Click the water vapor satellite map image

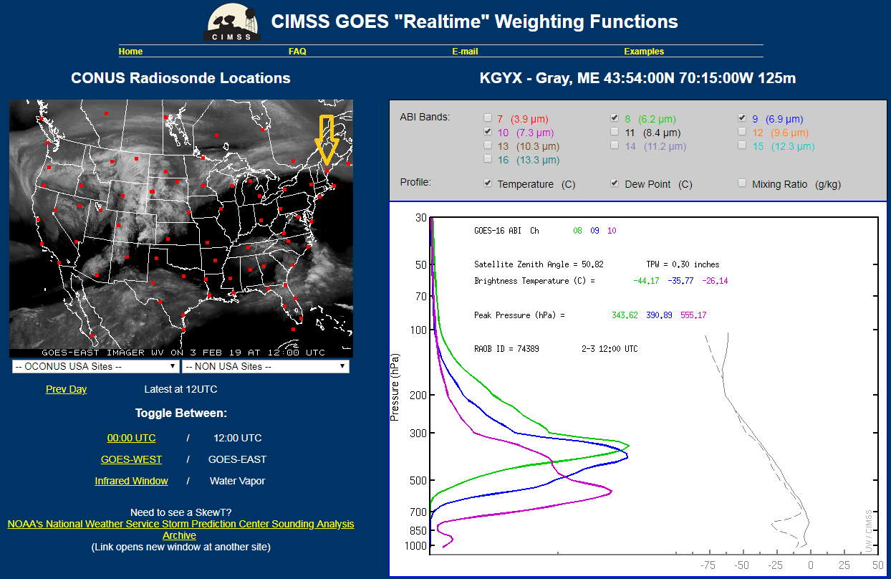pyautogui.click(x=181, y=229)
